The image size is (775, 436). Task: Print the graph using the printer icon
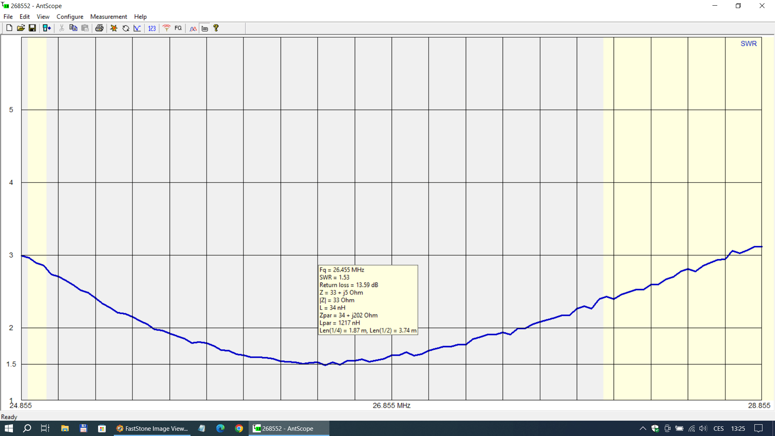[99, 28]
